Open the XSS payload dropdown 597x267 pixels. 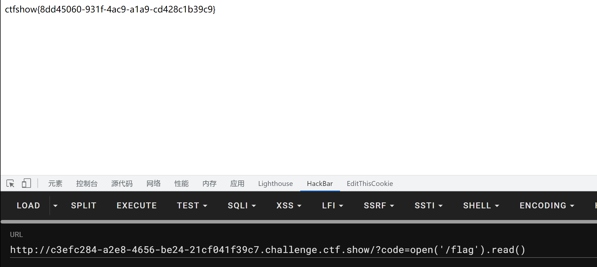click(x=289, y=206)
